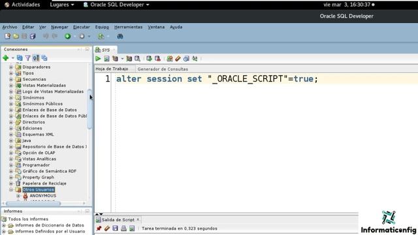This screenshot has width=418, height=235.
Task: Print the script output
Action: point(123,228)
